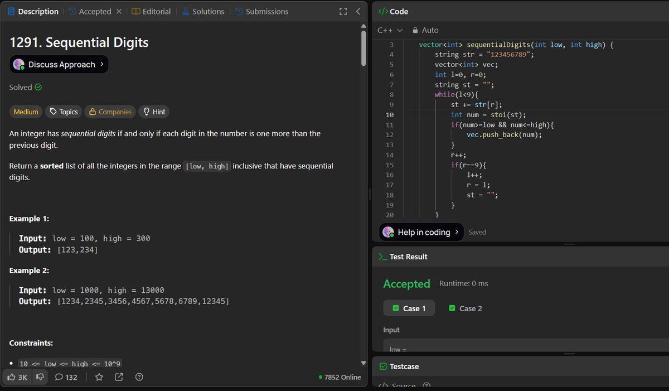This screenshot has height=391, width=669.
Task: Click the help question mark icon
Action: click(x=139, y=377)
